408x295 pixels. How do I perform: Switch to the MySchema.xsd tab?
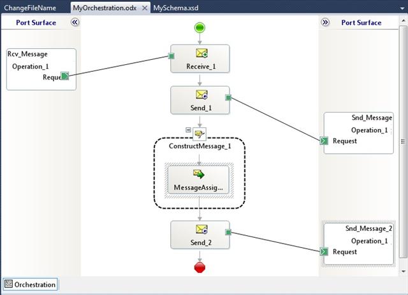coord(176,8)
